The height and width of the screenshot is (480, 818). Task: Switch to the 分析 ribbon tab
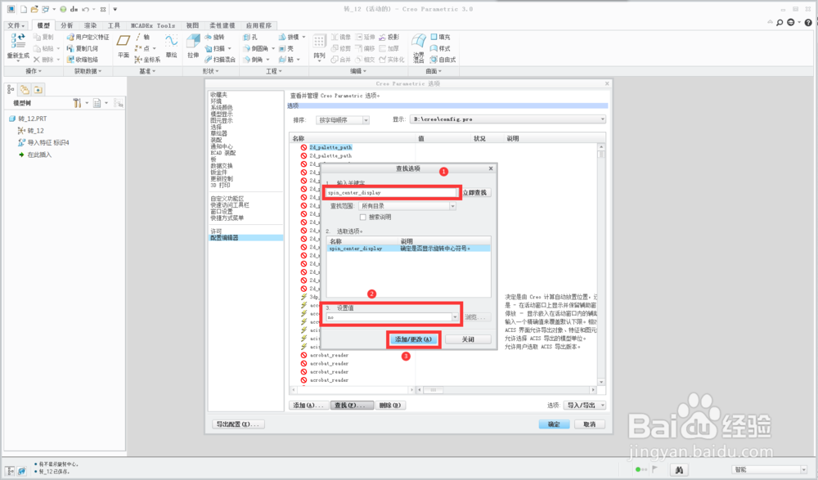pos(67,25)
